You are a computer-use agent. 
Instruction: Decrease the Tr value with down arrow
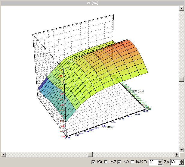160,163
